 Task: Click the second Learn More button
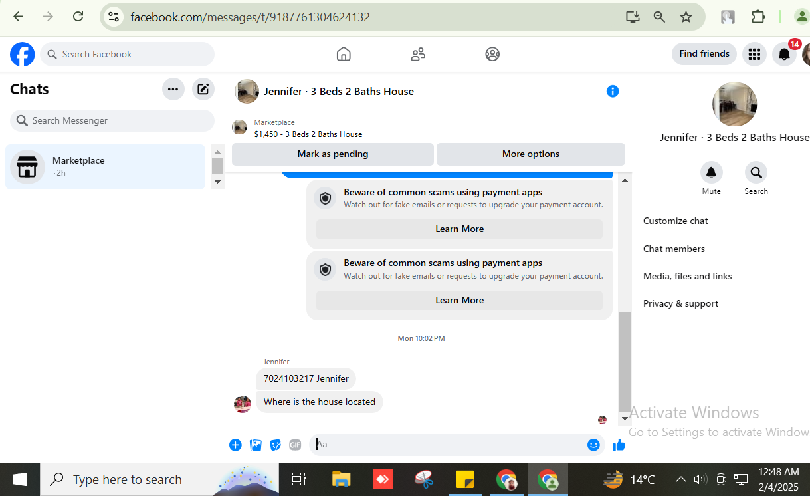(x=459, y=300)
